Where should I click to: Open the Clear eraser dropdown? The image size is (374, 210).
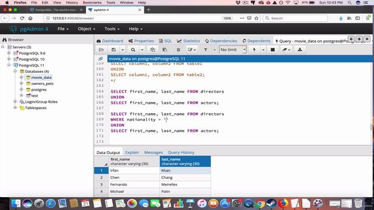(x=286, y=50)
